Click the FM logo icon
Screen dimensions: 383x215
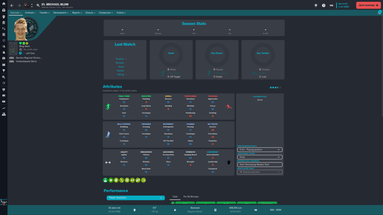331,5
